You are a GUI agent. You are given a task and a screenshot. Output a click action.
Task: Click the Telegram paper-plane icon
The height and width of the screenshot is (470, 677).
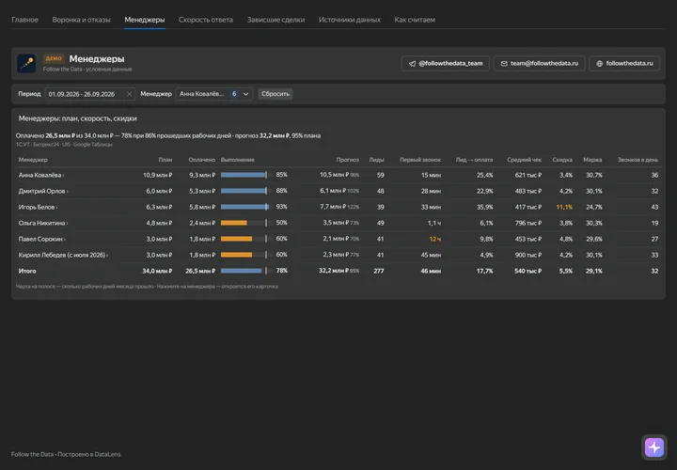(412, 63)
